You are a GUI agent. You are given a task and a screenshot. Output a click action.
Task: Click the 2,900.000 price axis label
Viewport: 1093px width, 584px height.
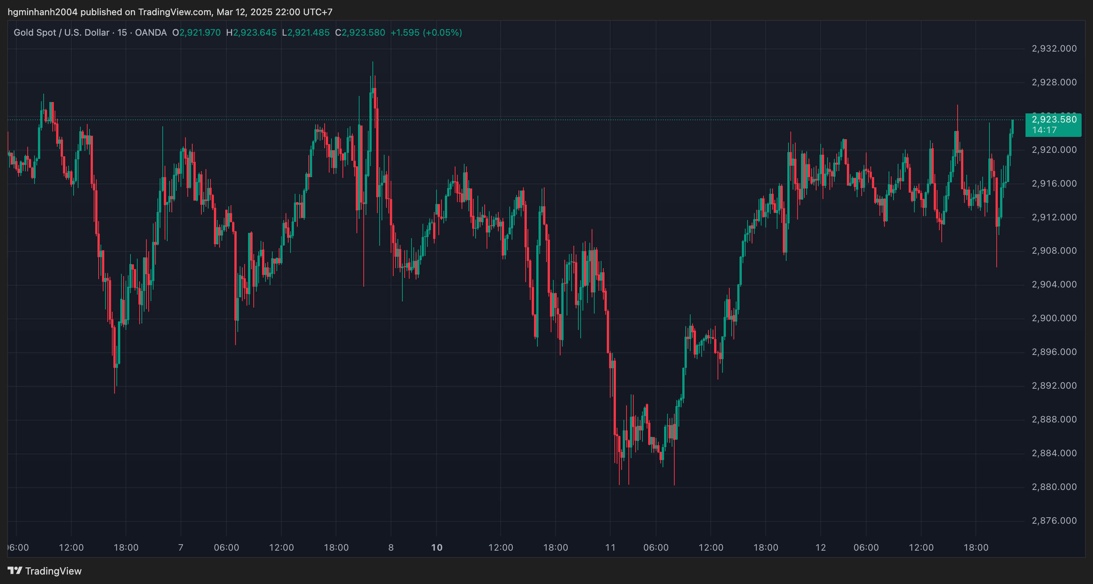point(1054,318)
